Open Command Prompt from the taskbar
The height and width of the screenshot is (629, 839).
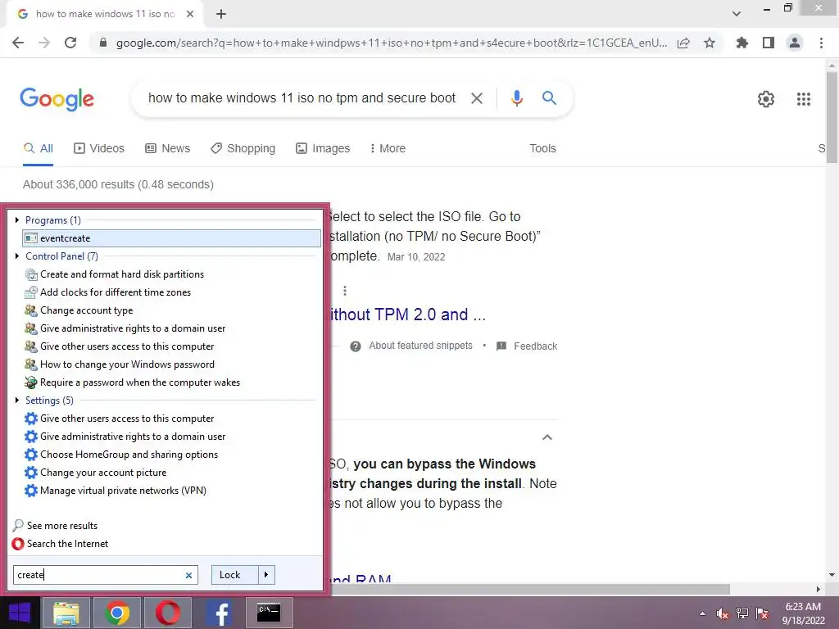269,613
